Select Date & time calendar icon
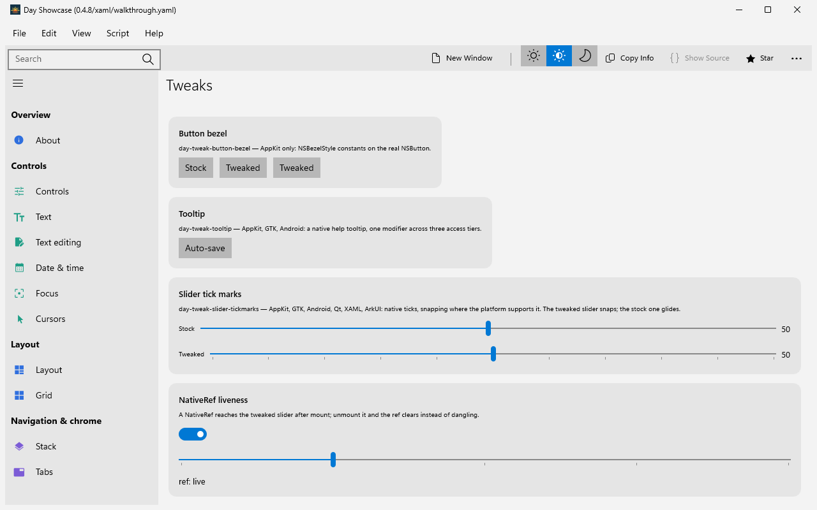Image resolution: width=817 pixels, height=510 pixels. pyautogui.click(x=19, y=268)
